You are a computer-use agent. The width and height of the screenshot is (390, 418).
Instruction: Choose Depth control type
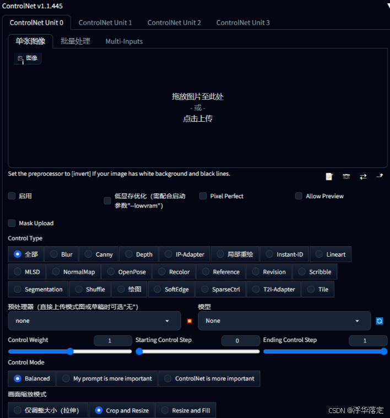pos(139,254)
